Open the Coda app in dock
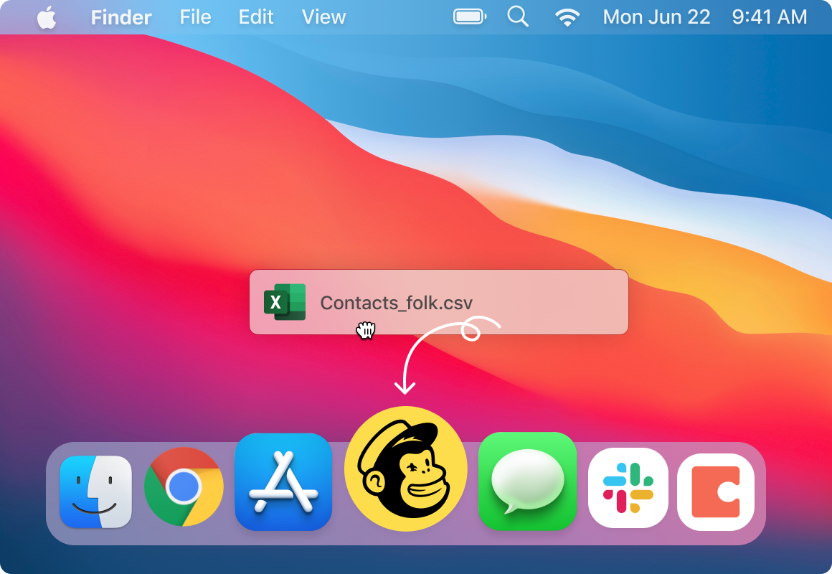832x574 pixels. click(x=716, y=491)
